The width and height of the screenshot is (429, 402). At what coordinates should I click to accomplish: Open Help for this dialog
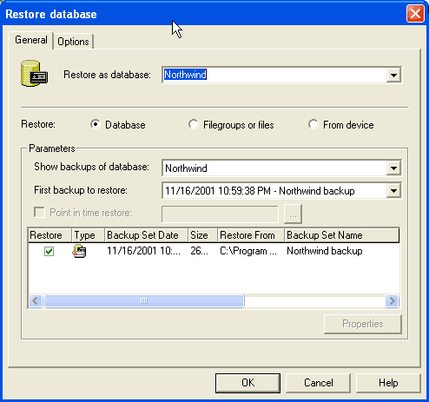[x=388, y=383]
